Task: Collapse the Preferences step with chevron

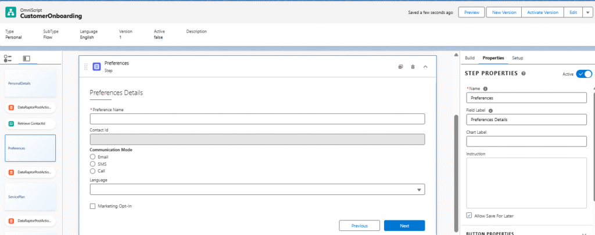Action: click(x=425, y=67)
